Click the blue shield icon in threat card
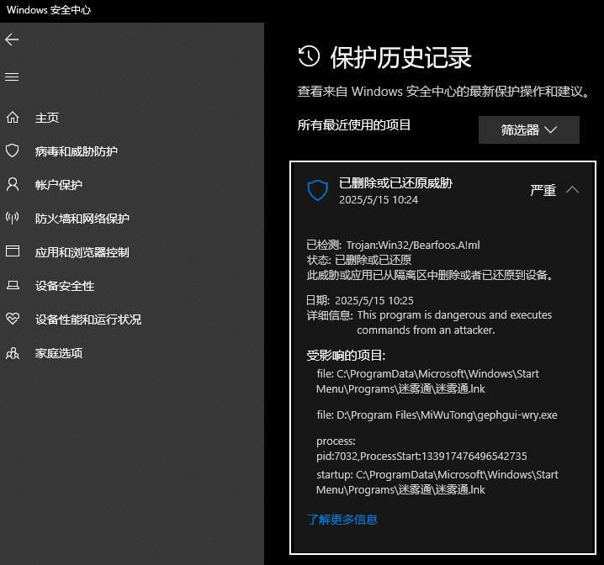This screenshot has width=604, height=565. click(x=318, y=190)
